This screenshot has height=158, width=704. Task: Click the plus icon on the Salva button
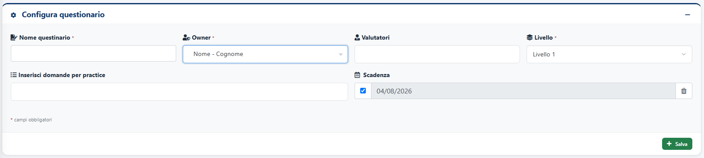(x=669, y=144)
